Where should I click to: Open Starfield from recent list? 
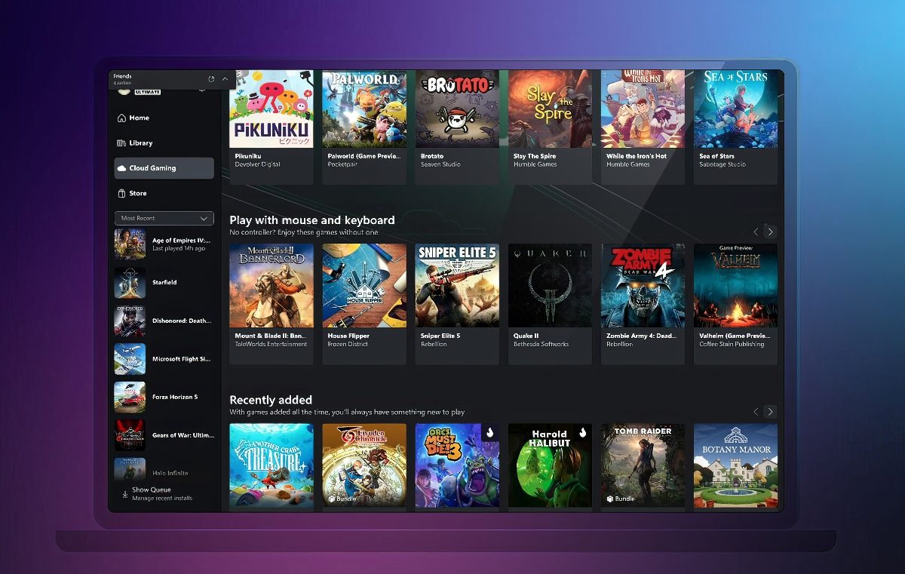(x=164, y=282)
